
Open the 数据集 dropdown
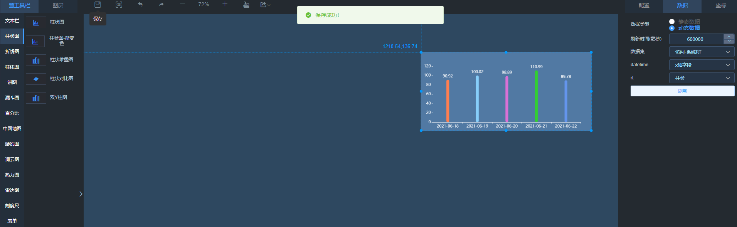[x=702, y=52]
